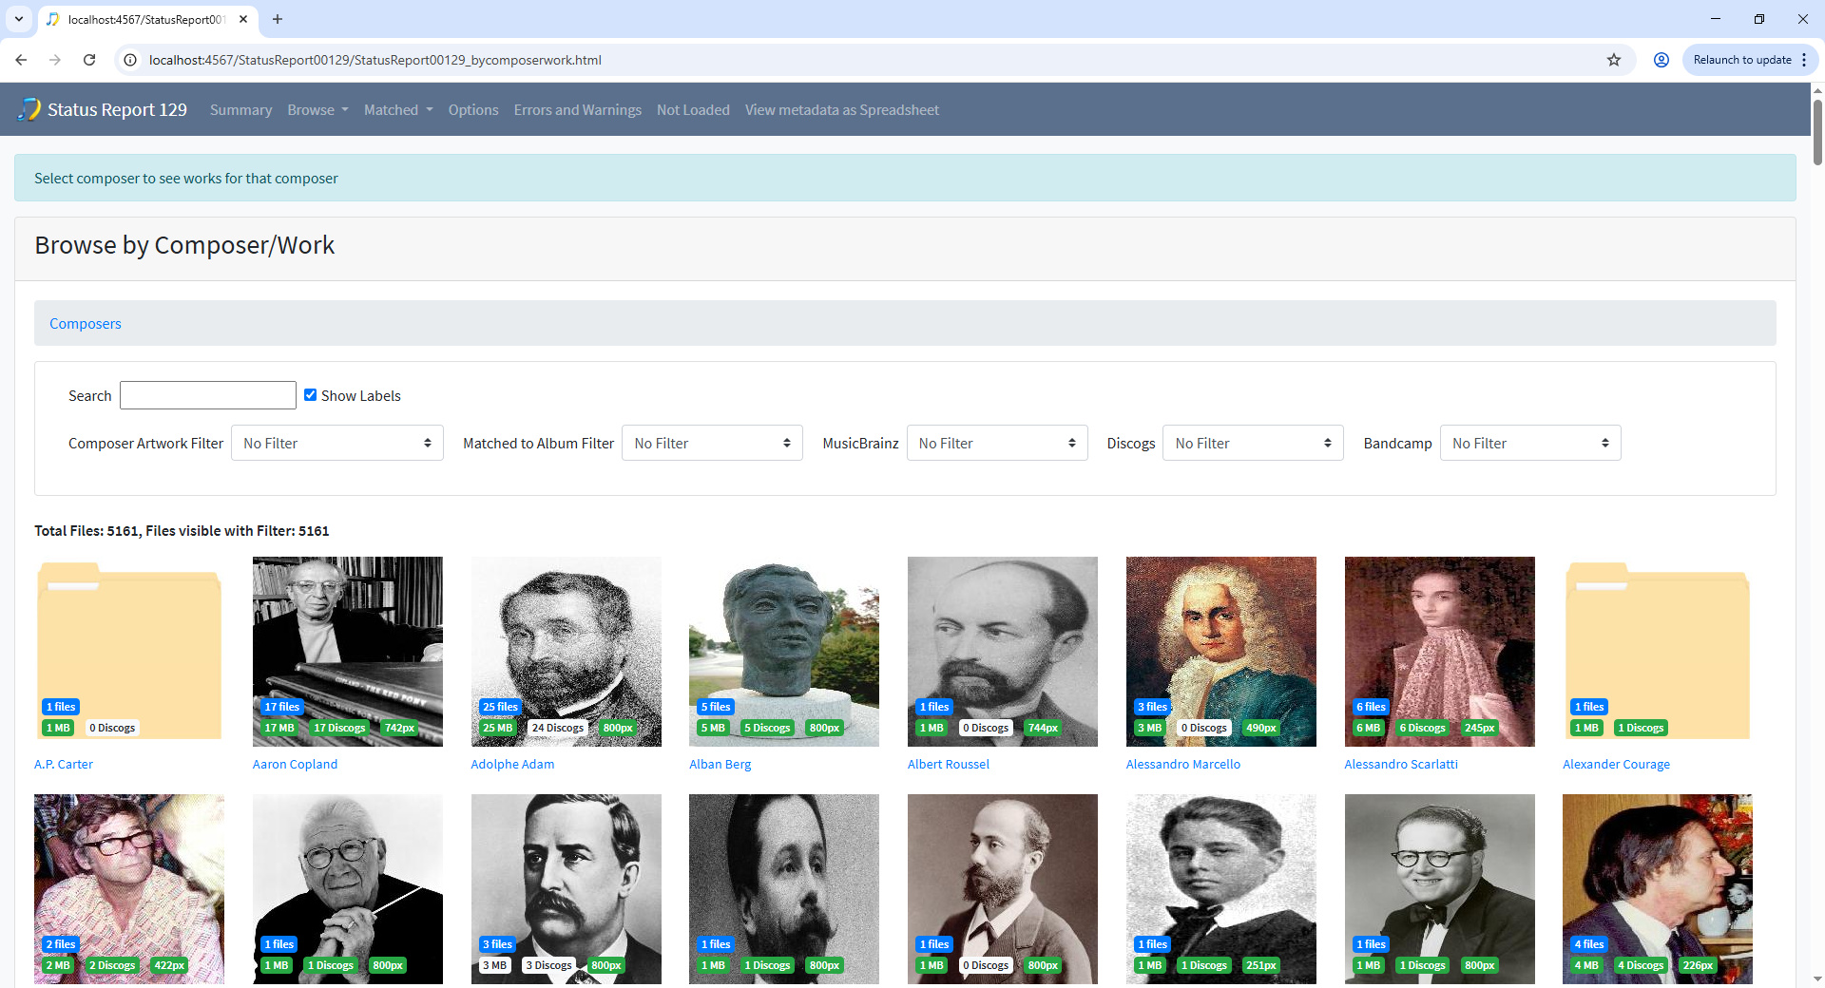Click the 24 Discogs badge on Adolphe Adam

pos(558,728)
